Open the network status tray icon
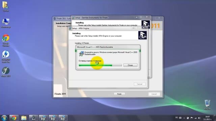The image size is (216, 121). (195, 118)
